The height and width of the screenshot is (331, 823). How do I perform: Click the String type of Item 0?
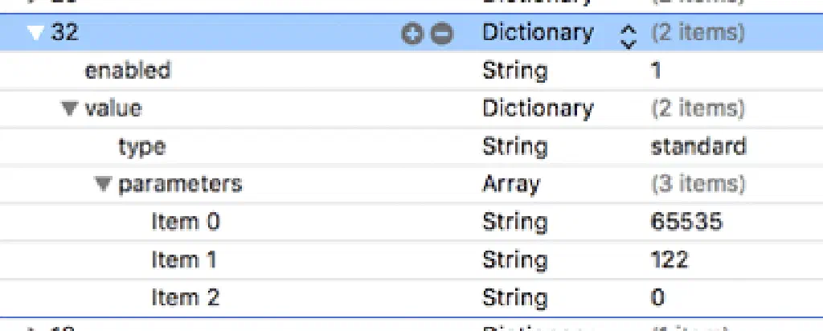click(514, 222)
